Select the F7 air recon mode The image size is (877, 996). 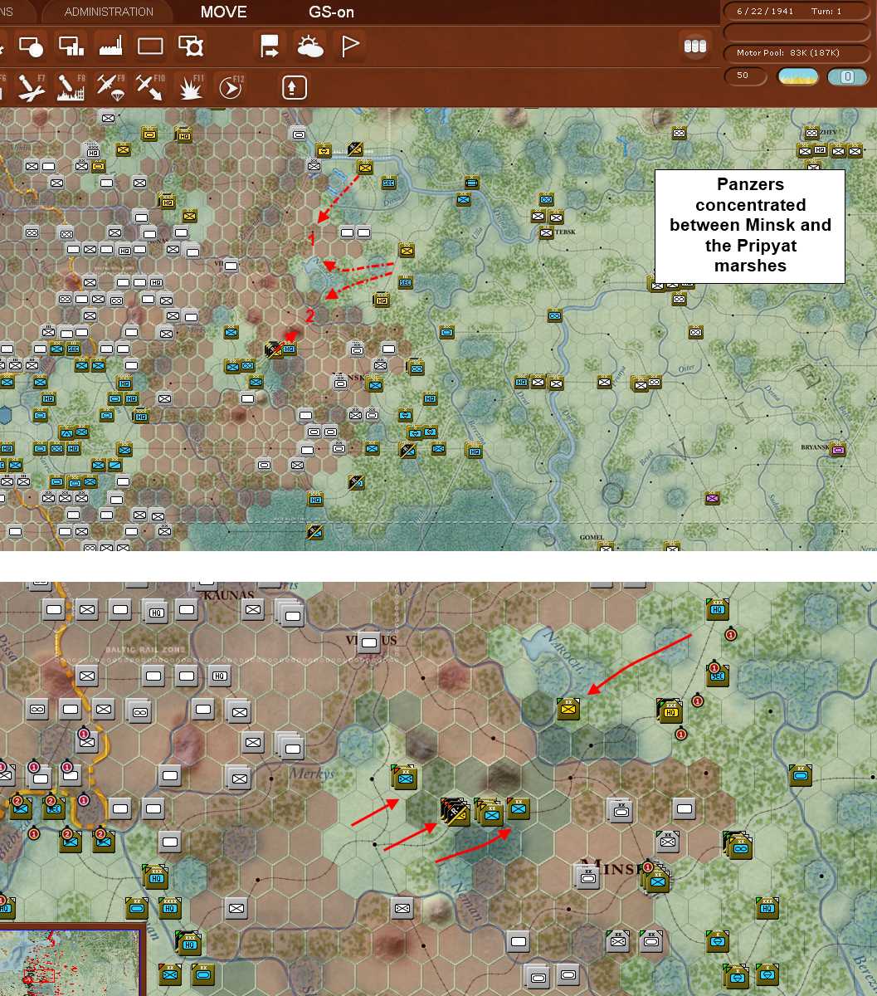click(31, 87)
